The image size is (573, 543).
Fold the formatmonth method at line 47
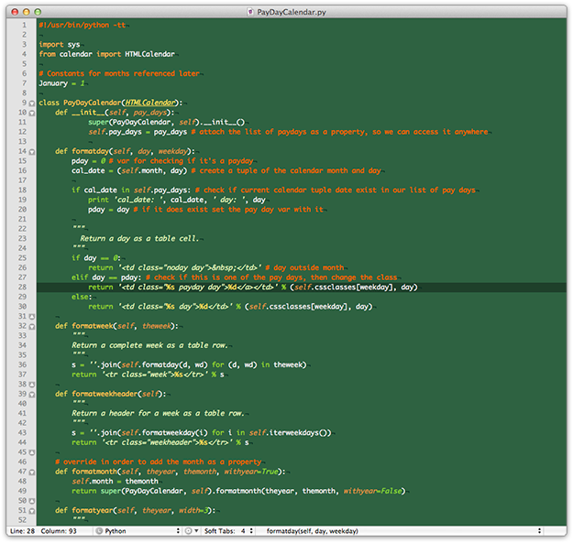32,472
